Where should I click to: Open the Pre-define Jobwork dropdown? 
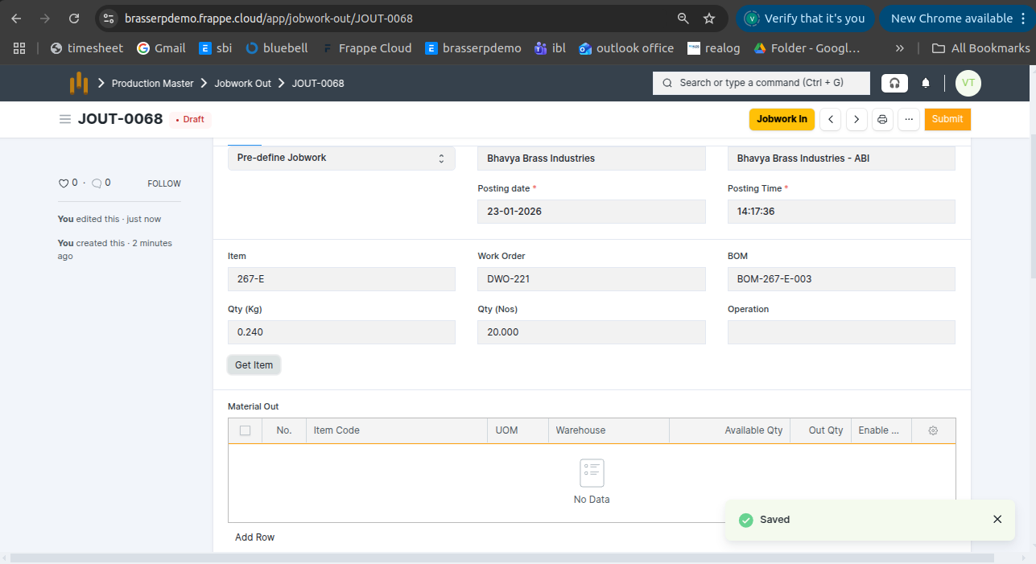pos(341,158)
